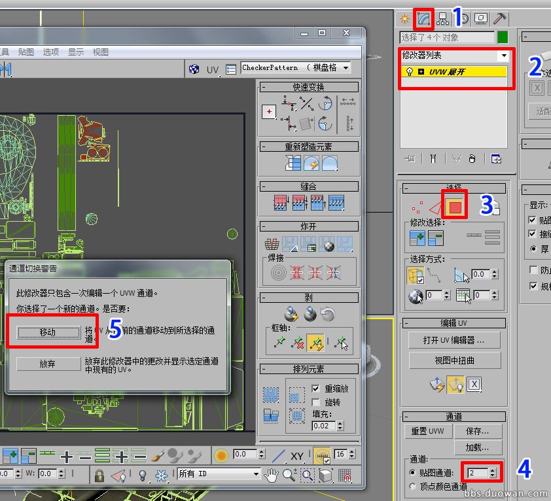Click the 放弃 (Abandon) button
Screen dimensions: 551x501
(48, 364)
